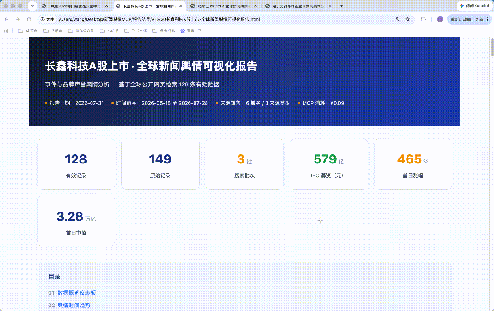Open a new tab with the plus button

click(341, 6)
